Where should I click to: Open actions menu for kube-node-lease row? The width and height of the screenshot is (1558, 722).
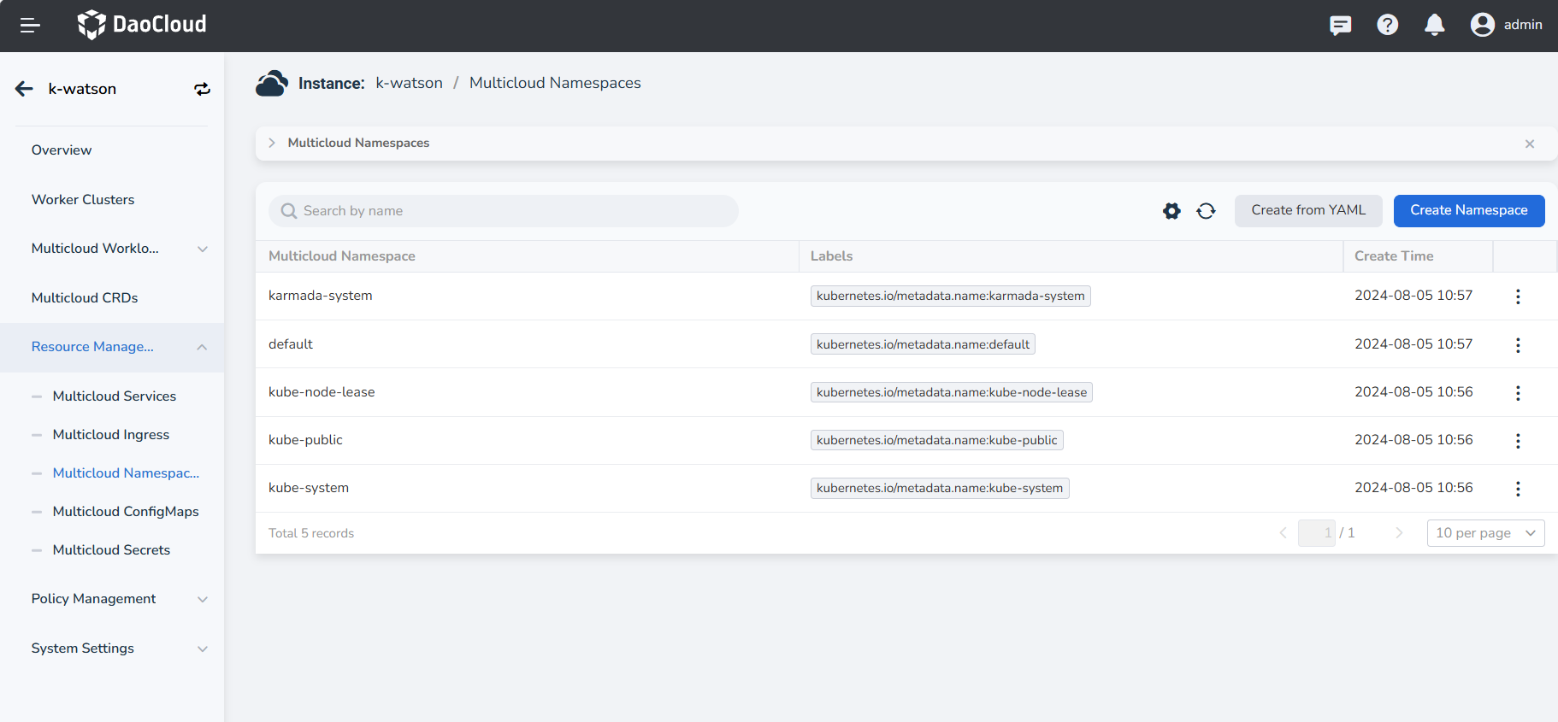[1518, 393]
